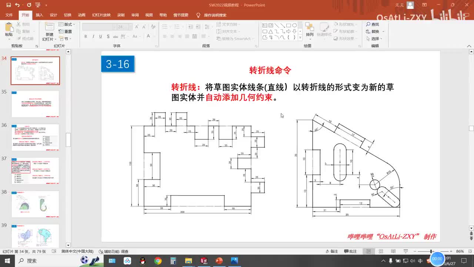Open the QQ penguin taskbar icon

click(x=143, y=261)
